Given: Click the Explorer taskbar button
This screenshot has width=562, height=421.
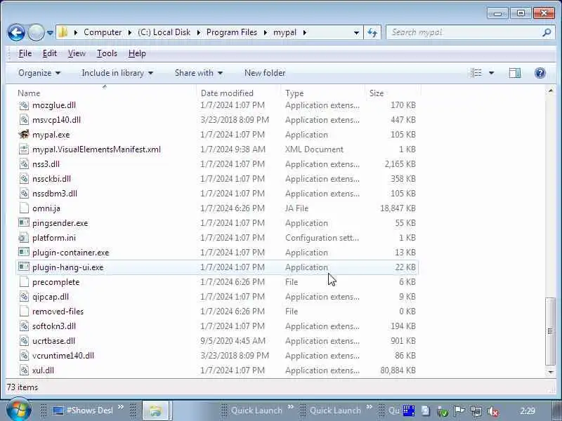Looking at the screenshot, I should coord(155,410).
